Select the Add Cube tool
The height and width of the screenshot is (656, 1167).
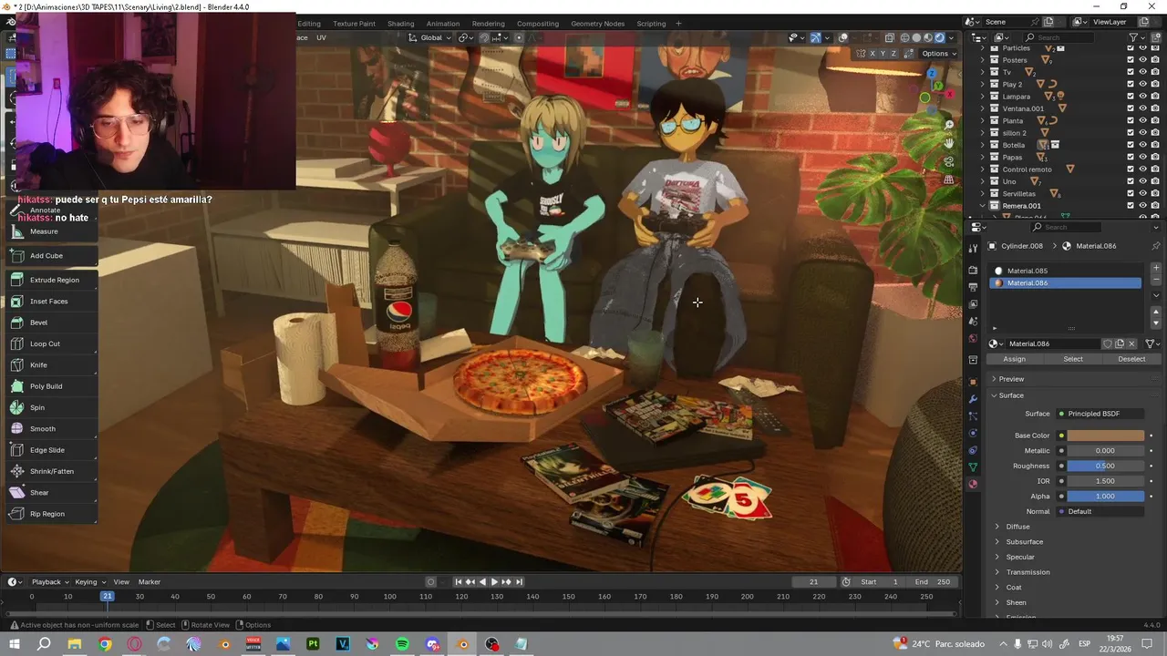(51, 256)
